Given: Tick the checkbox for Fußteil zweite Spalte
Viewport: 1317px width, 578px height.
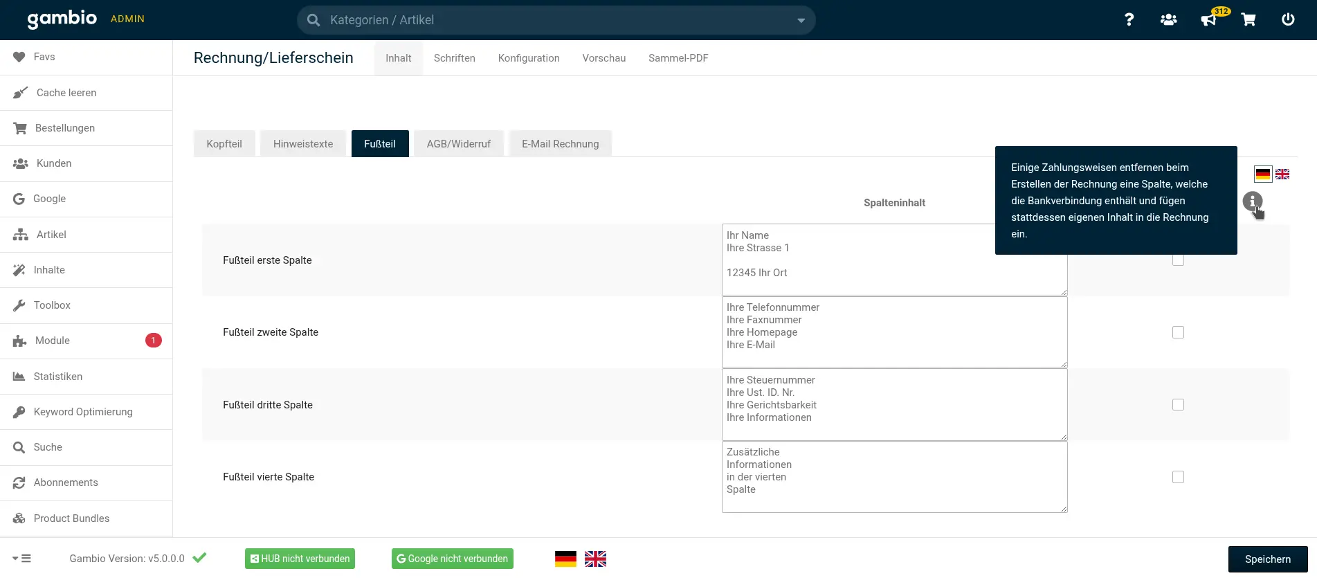Looking at the screenshot, I should click(1178, 332).
